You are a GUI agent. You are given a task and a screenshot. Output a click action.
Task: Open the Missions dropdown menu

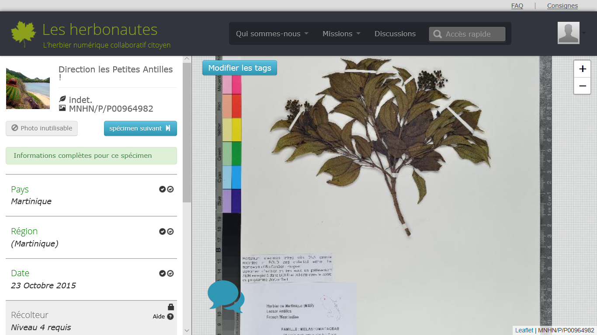pyautogui.click(x=341, y=34)
